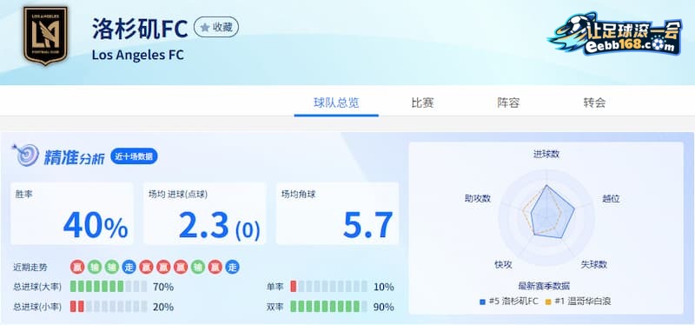This screenshot has width=695, height=325.
Task: Toggle the #5 洛杉矶FC legend entry
Action: coord(509,302)
